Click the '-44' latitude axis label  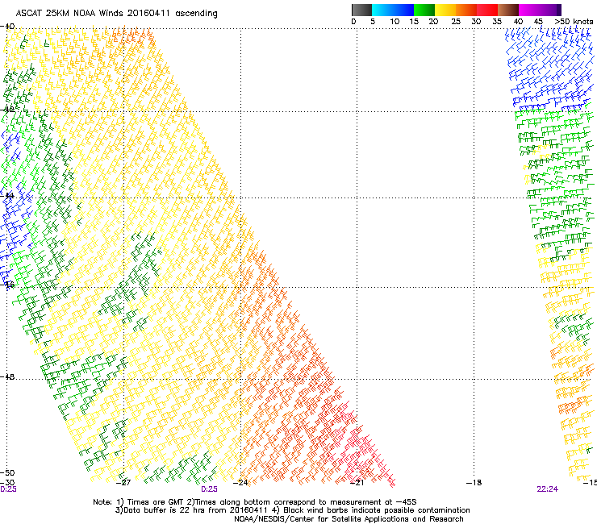(x=7, y=196)
